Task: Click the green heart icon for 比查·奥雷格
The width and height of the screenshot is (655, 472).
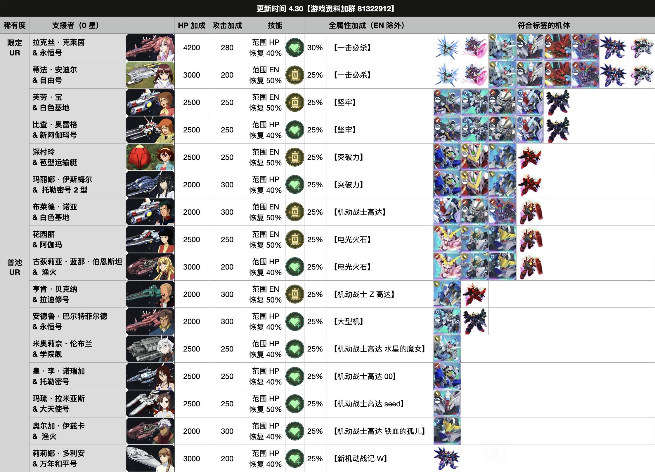Action: pos(295,130)
